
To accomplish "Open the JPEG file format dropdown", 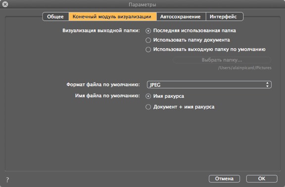I will coord(209,84).
